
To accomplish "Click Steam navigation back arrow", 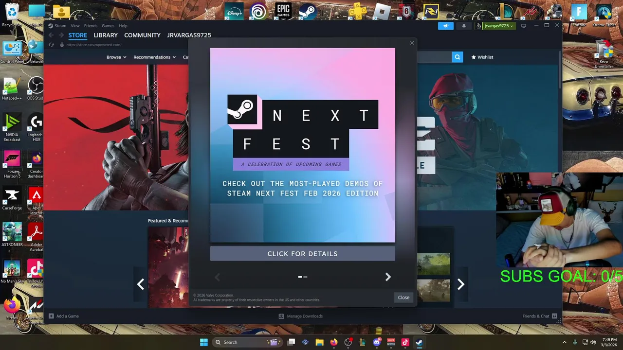I will tap(51, 35).
